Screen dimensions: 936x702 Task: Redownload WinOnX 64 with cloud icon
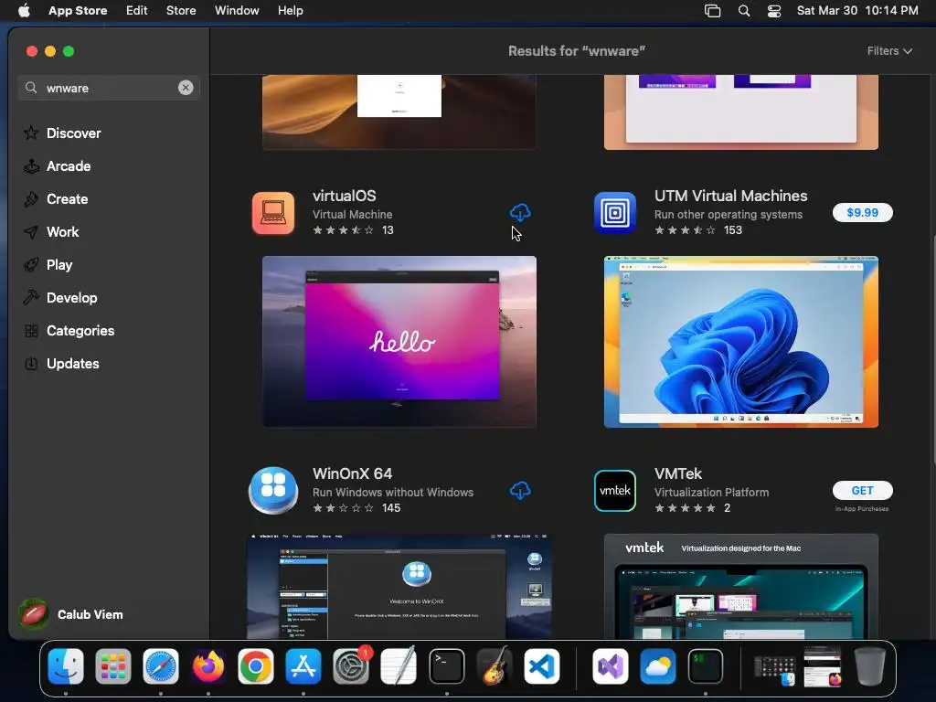point(520,491)
